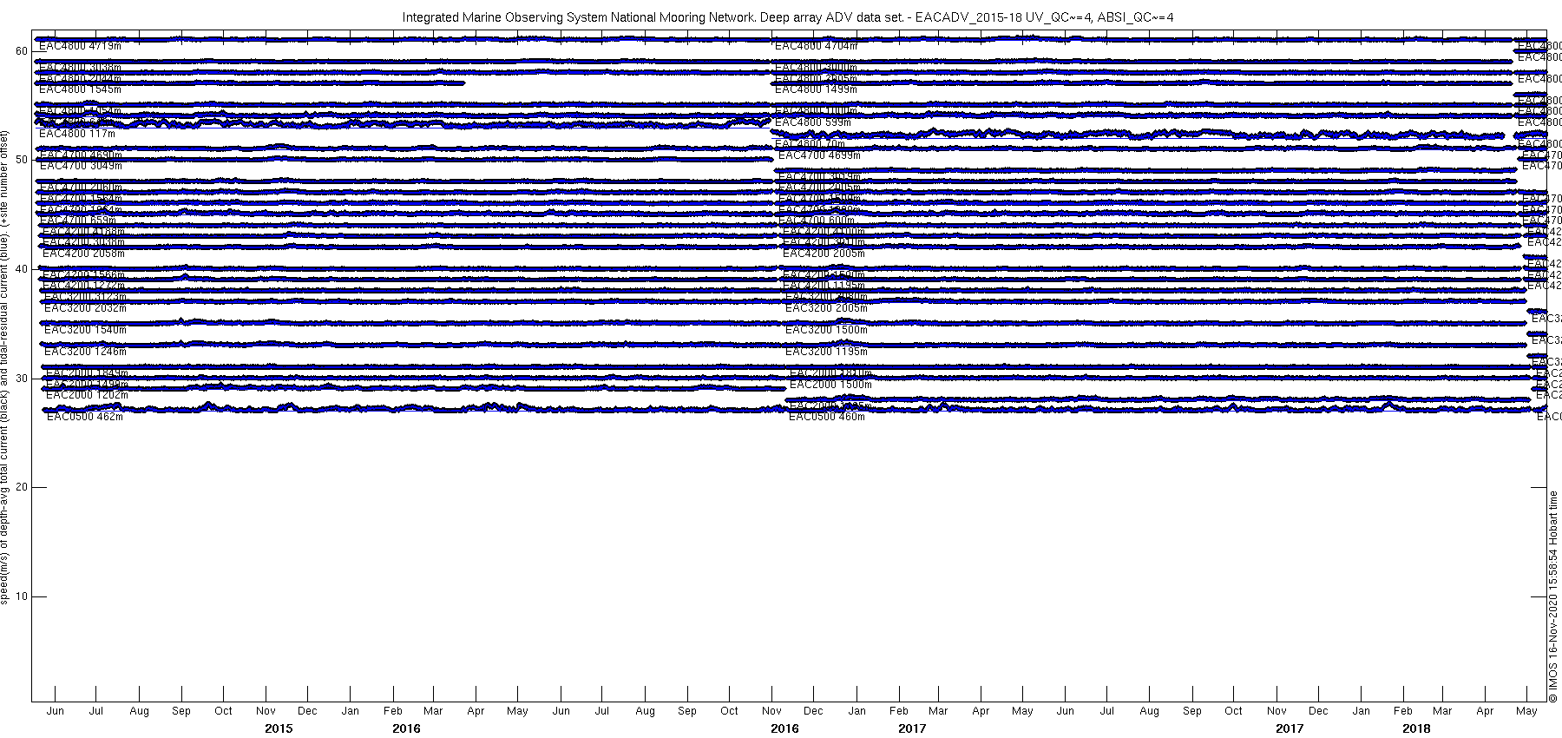Click the vertical IMOS copyright timestamp text
Viewport: 1562px width, 738px height.
(1553, 597)
